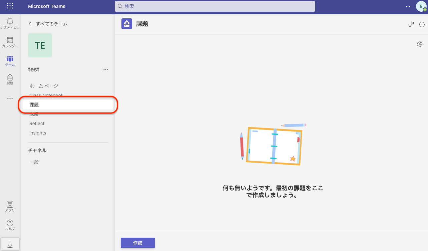The image size is (428, 251).
Task: Open the ホーム ページ item
Action: 44,86
